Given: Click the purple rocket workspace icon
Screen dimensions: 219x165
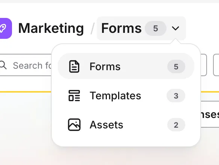Looking at the screenshot, I should (x=6, y=28).
